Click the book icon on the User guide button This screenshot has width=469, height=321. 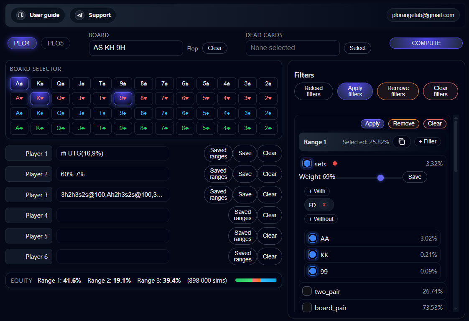[20, 15]
